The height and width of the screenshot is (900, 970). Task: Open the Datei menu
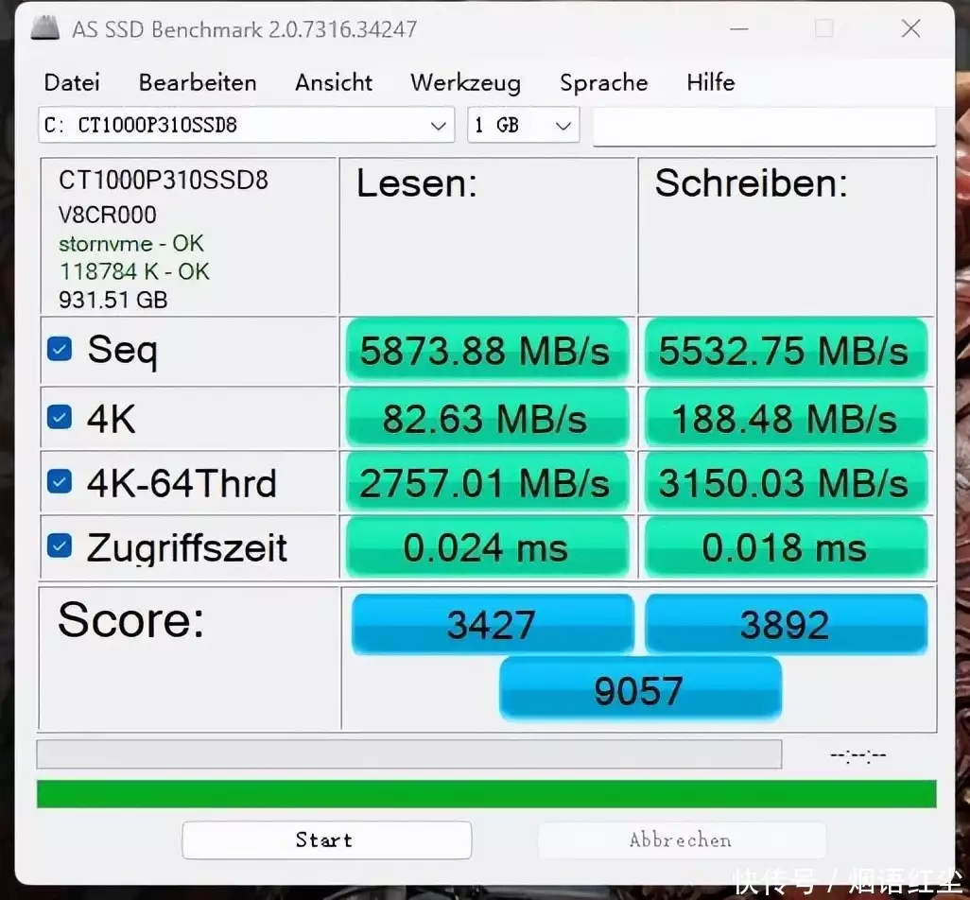coord(72,83)
